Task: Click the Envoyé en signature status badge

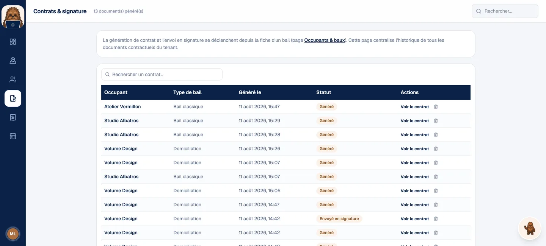Action: (x=339, y=219)
